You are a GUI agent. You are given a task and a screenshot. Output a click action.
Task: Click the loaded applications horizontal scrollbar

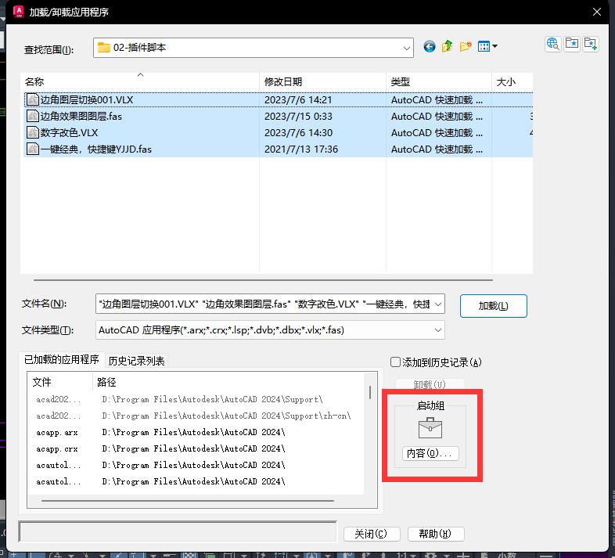pos(188,501)
